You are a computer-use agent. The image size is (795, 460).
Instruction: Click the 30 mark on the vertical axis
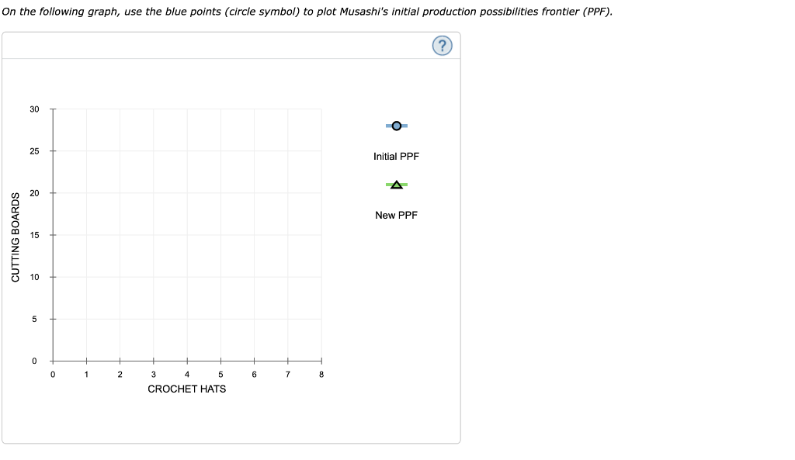[x=33, y=109]
